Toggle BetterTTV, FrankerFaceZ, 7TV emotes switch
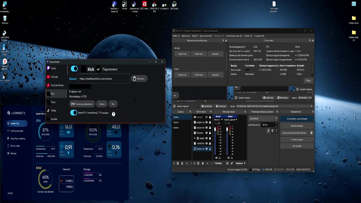The image size is (361, 203). 73,113
